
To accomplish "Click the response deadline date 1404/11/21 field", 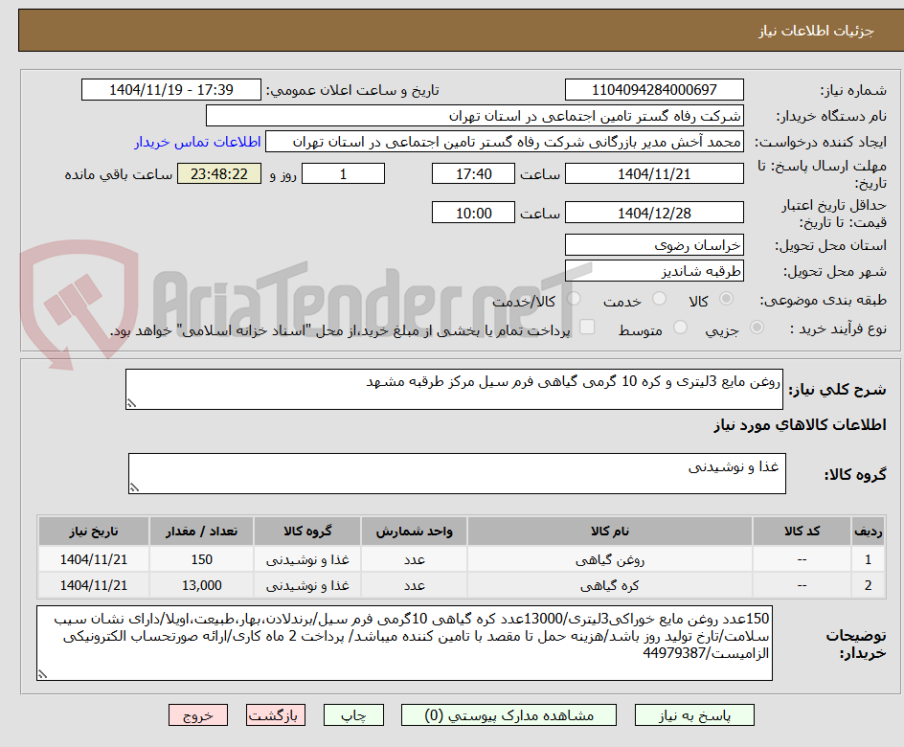I will click(654, 173).
